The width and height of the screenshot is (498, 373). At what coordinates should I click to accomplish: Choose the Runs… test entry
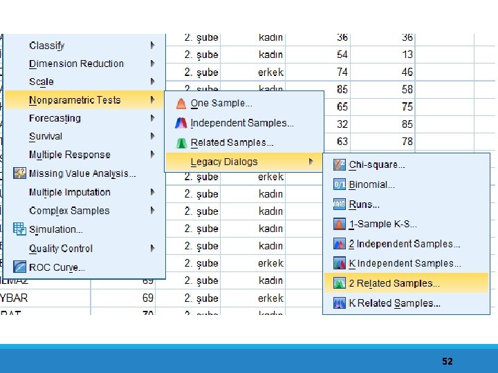click(406, 204)
